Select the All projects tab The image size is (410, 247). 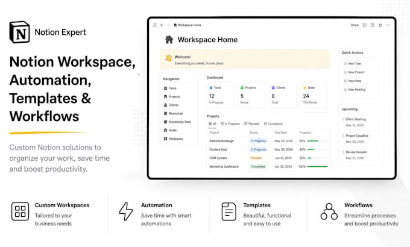pyautogui.click(x=212, y=123)
